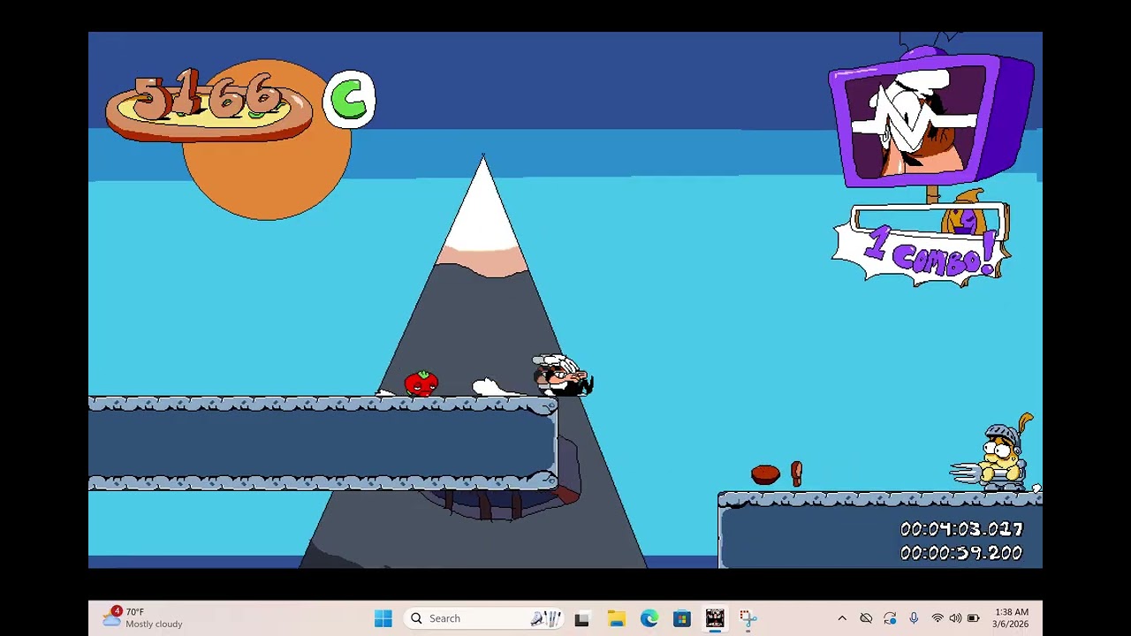Click the green C rank badge
Image resolution: width=1131 pixels, height=636 pixels.
[x=349, y=100]
